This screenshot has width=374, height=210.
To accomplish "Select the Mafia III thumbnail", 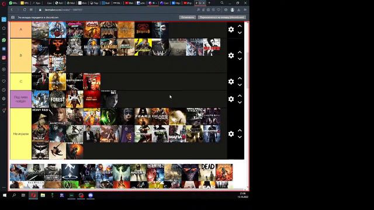I will 178,134.
